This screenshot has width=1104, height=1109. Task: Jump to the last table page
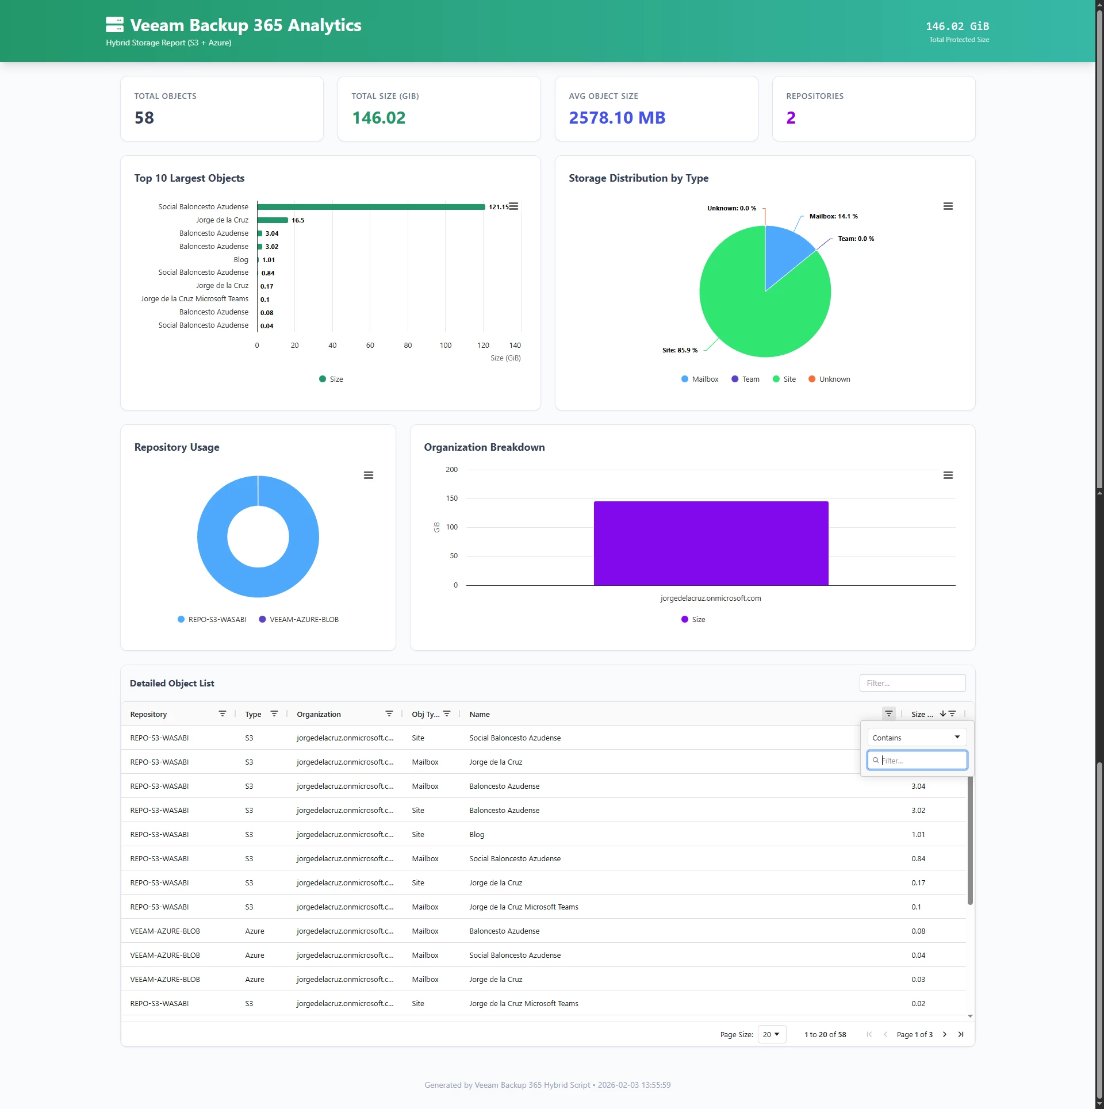click(x=960, y=1034)
